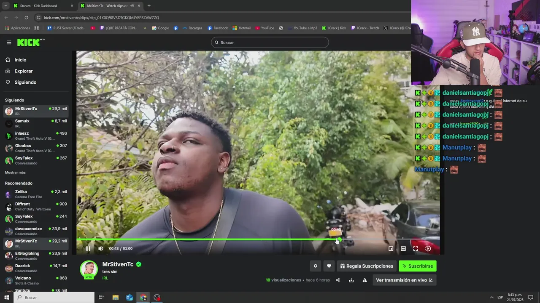Show hidden system tray icons

click(x=492, y=298)
